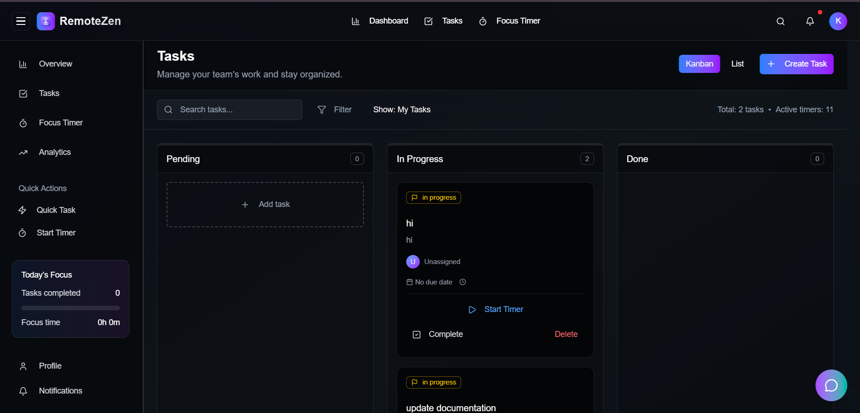Start Timer on hi task
Viewport: 860px width, 413px height.
click(x=495, y=309)
